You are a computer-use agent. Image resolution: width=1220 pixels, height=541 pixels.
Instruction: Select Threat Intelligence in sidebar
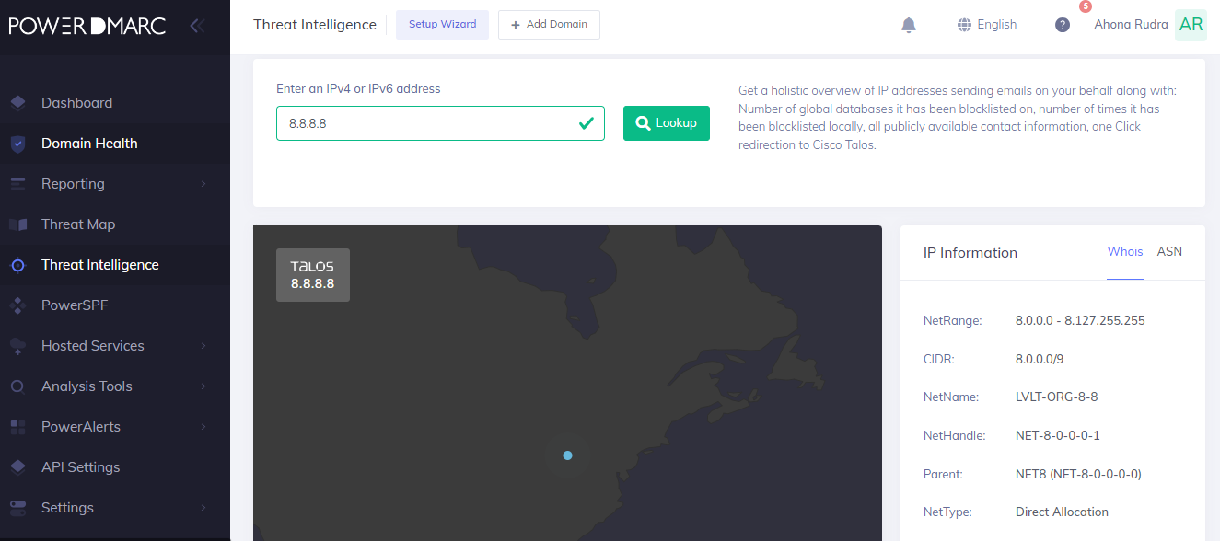pyautogui.click(x=100, y=265)
